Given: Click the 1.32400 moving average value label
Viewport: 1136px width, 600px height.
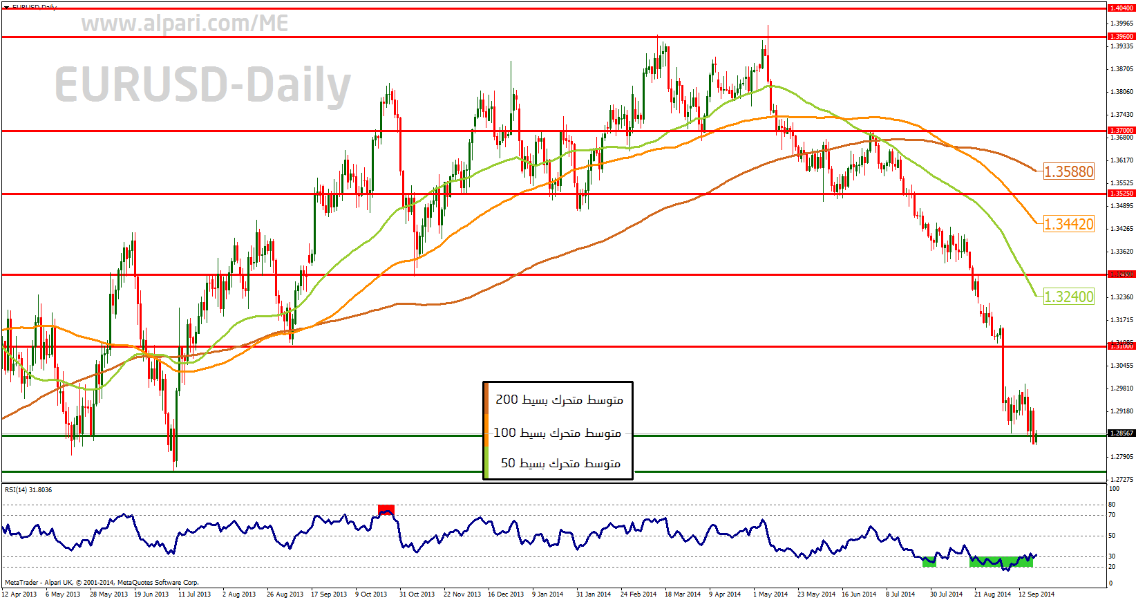Looking at the screenshot, I should point(1068,297).
